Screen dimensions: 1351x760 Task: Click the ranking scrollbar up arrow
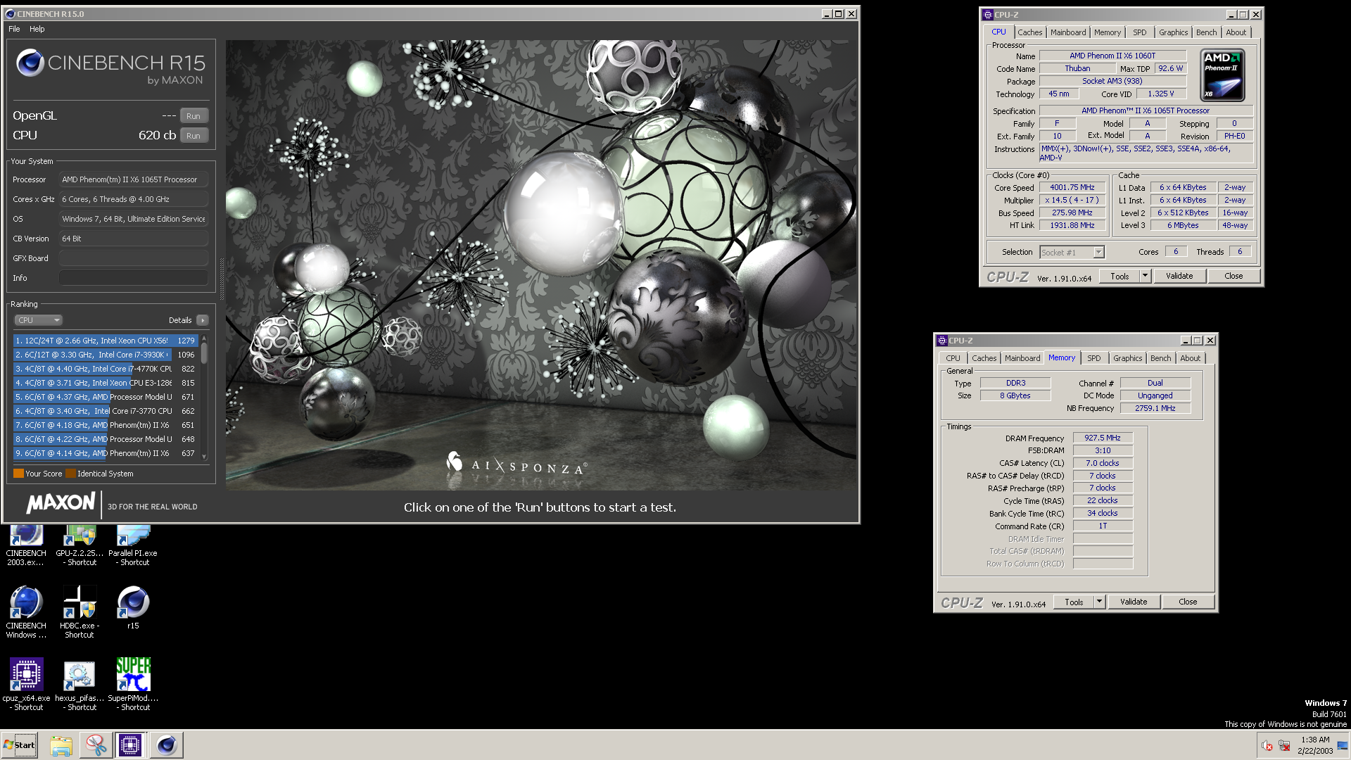point(204,338)
